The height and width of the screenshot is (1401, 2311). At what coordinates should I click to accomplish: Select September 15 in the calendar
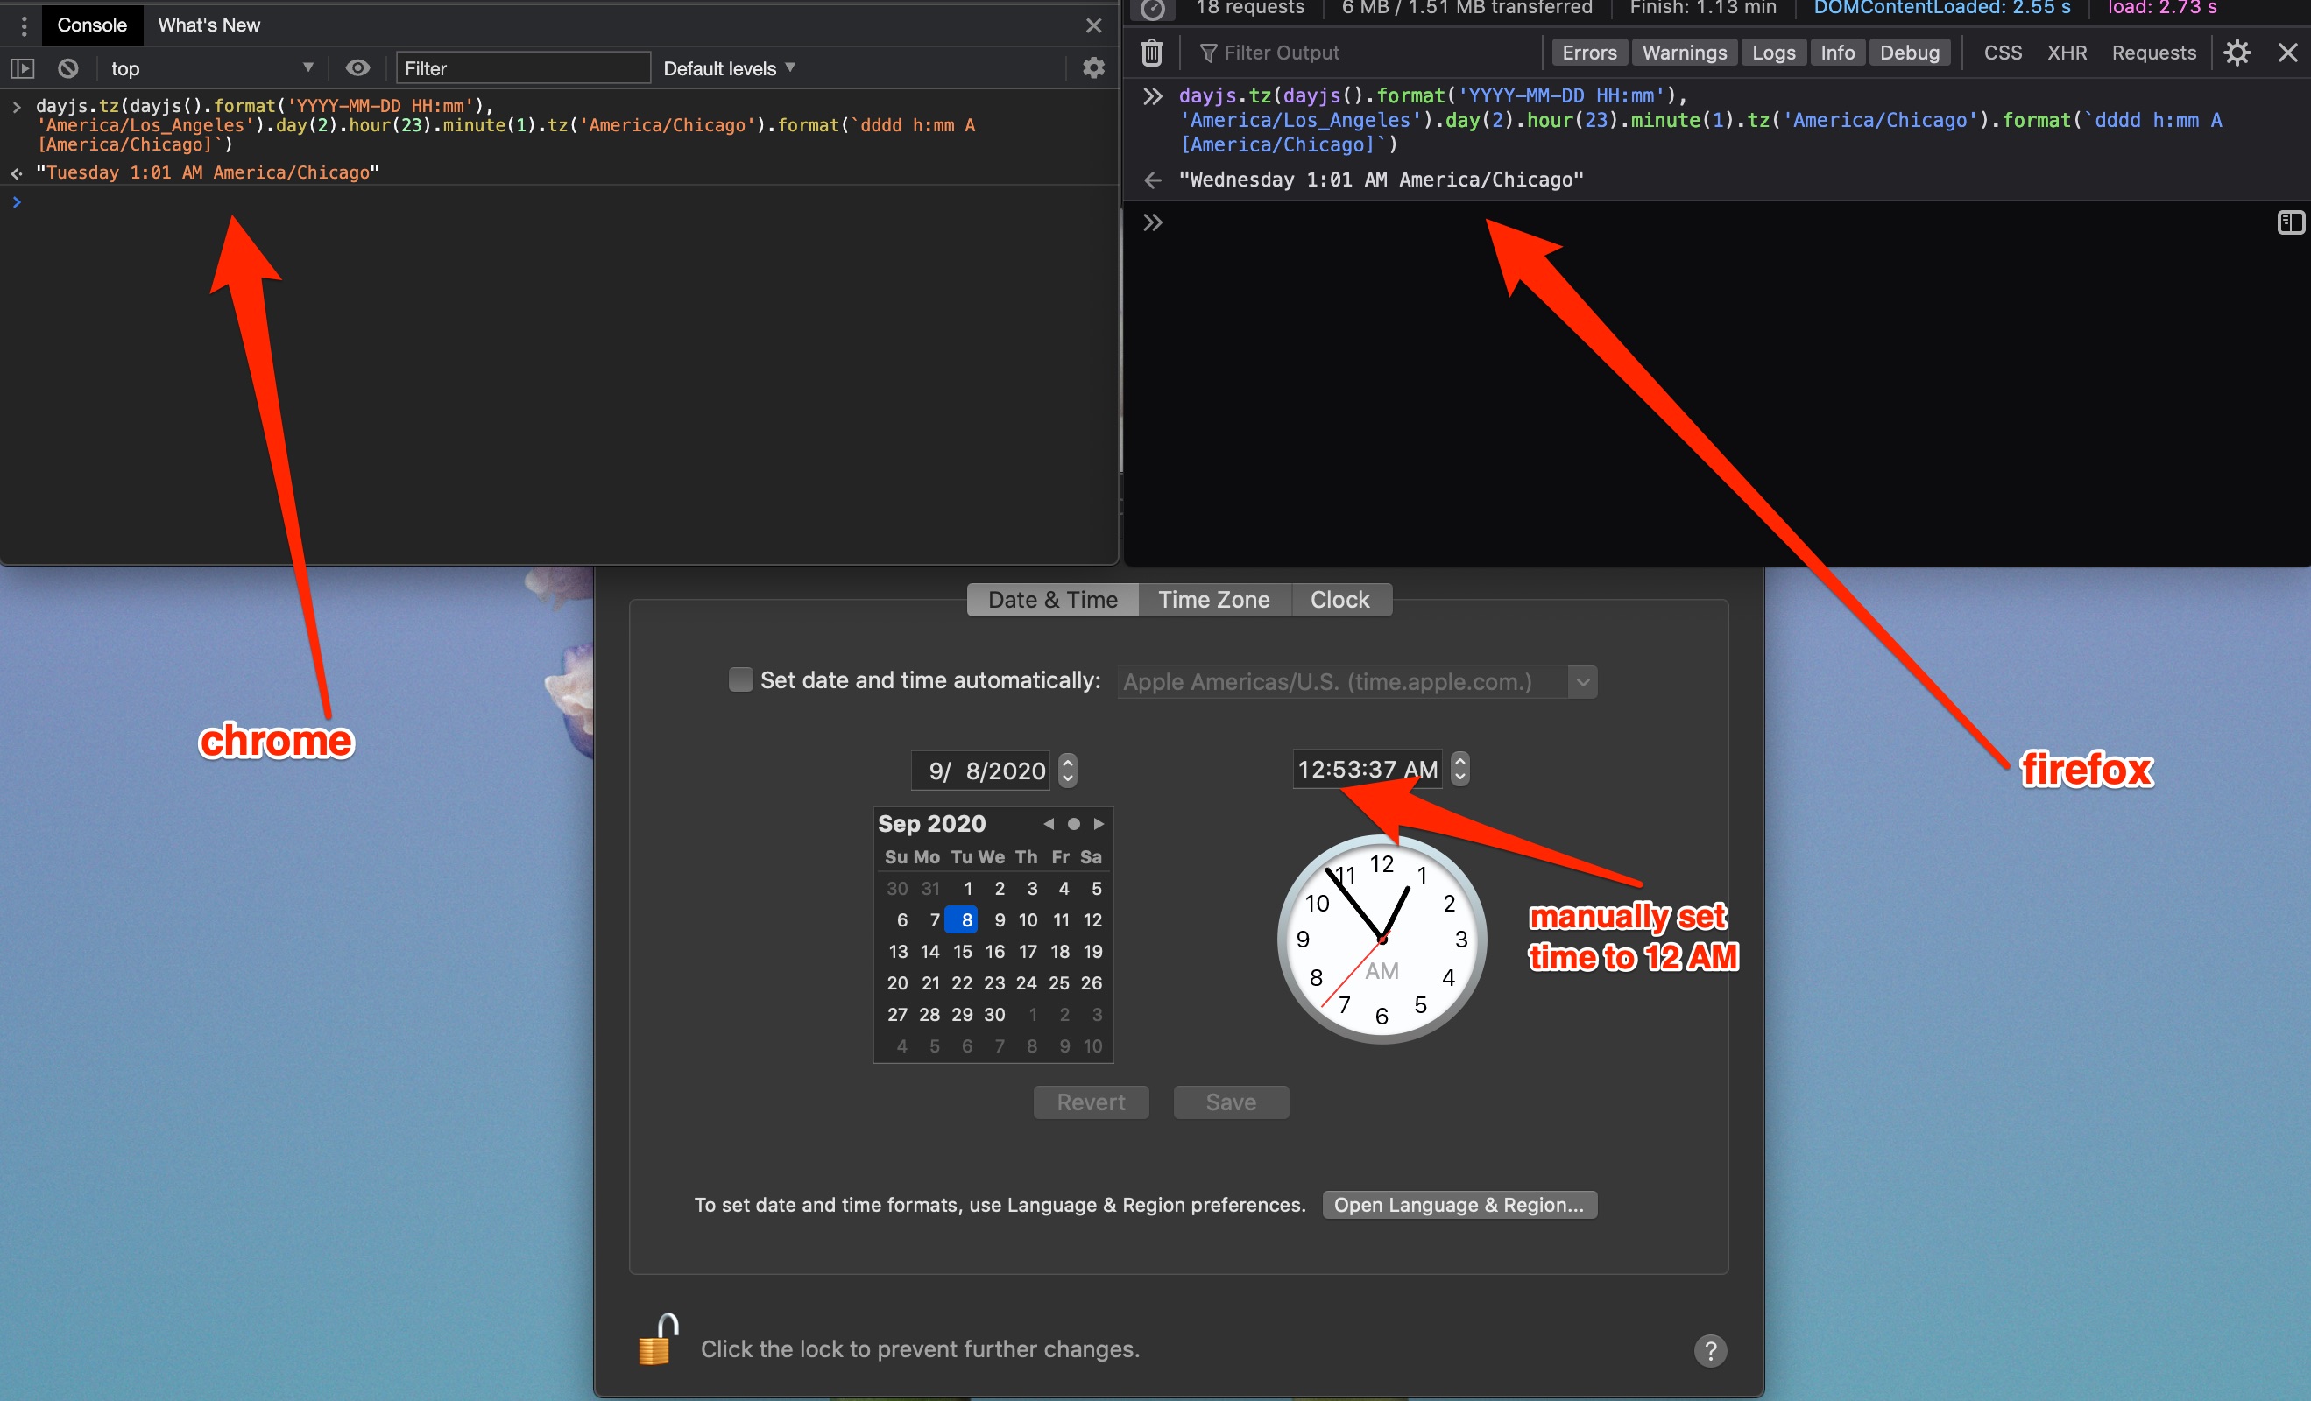point(962,952)
